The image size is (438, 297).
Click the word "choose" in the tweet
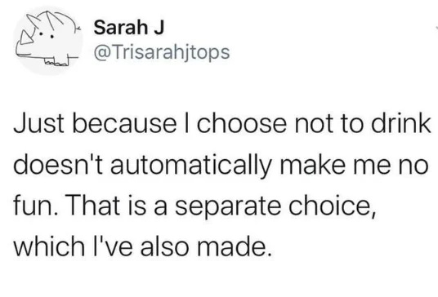[x=242, y=123]
